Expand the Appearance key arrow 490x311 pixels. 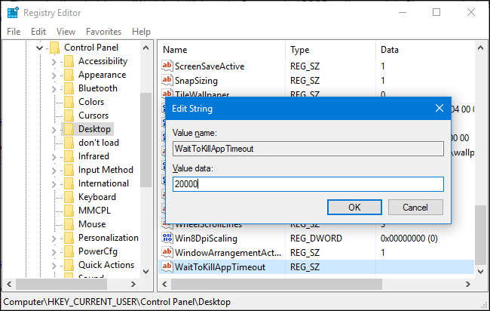54,75
